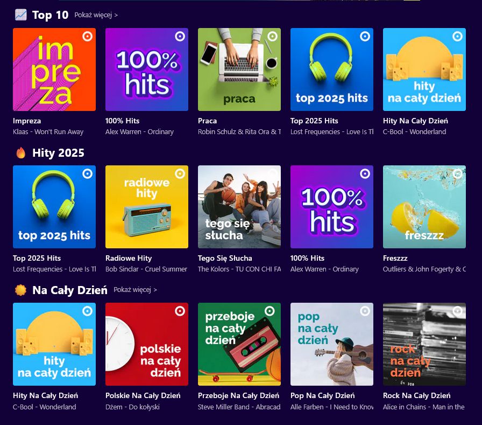The height and width of the screenshot is (425, 482).
Task: Expand Na Cały Dzień with Pokaż więcej
Action: (x=136, y=290)
